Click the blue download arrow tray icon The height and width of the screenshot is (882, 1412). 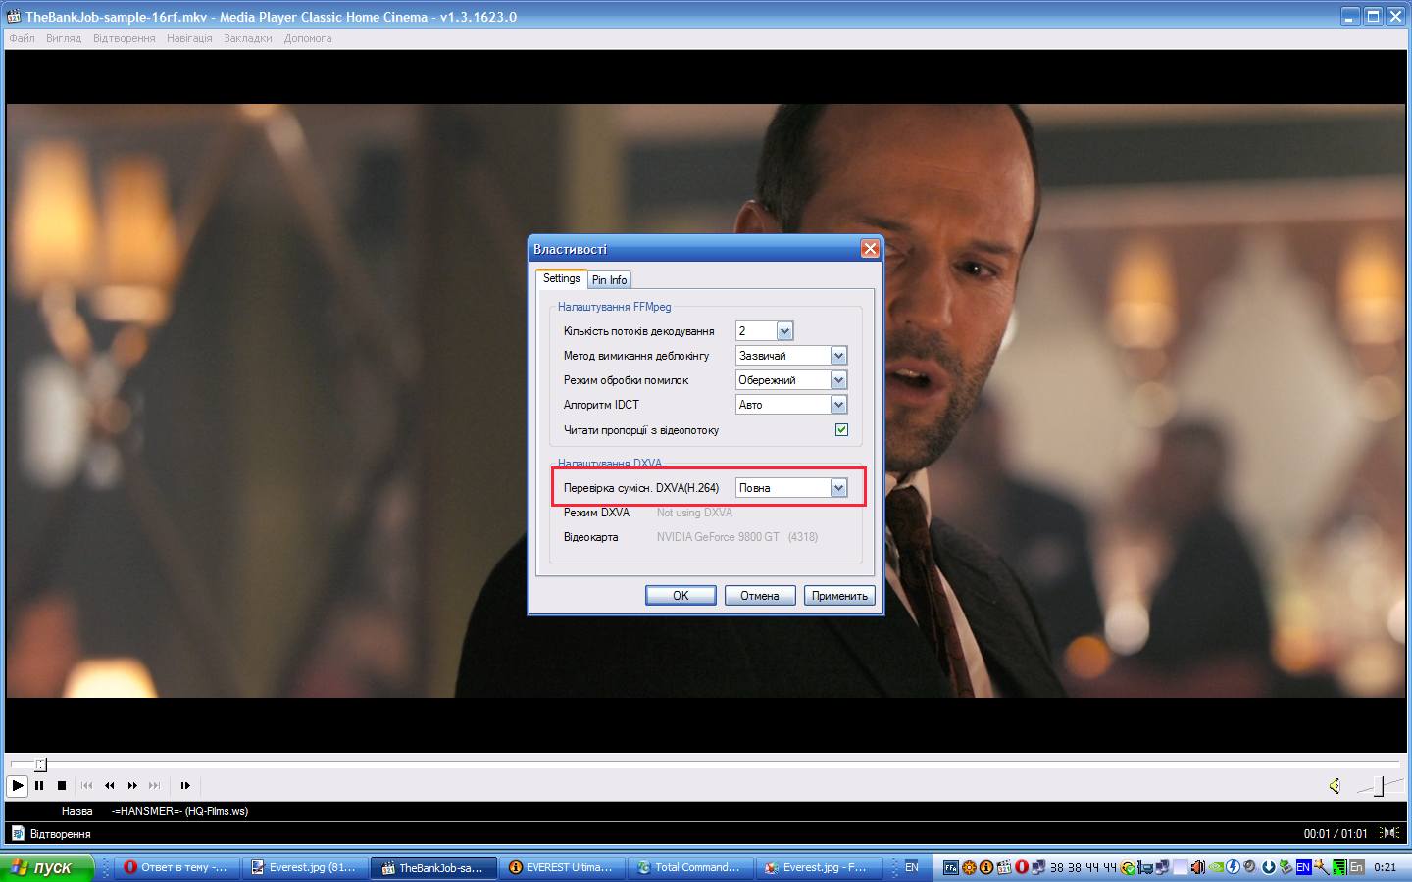(1268, 867)
